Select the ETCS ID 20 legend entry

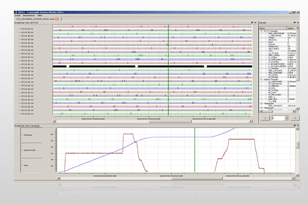point(26,89)
